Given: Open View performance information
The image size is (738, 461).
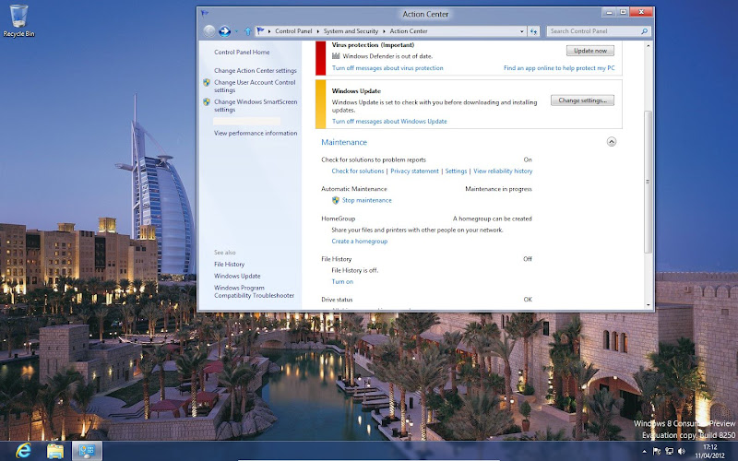Looking at the screenshot, I should click(x=256, y=133).
